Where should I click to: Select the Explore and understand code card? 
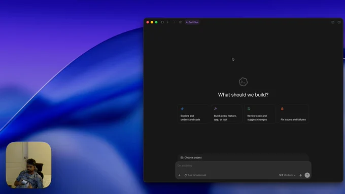pyautogui.click(x=193, y=114)
